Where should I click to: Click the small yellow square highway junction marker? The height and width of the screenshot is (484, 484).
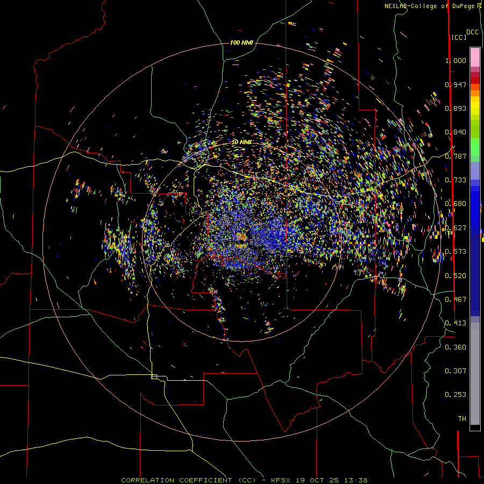154,376
